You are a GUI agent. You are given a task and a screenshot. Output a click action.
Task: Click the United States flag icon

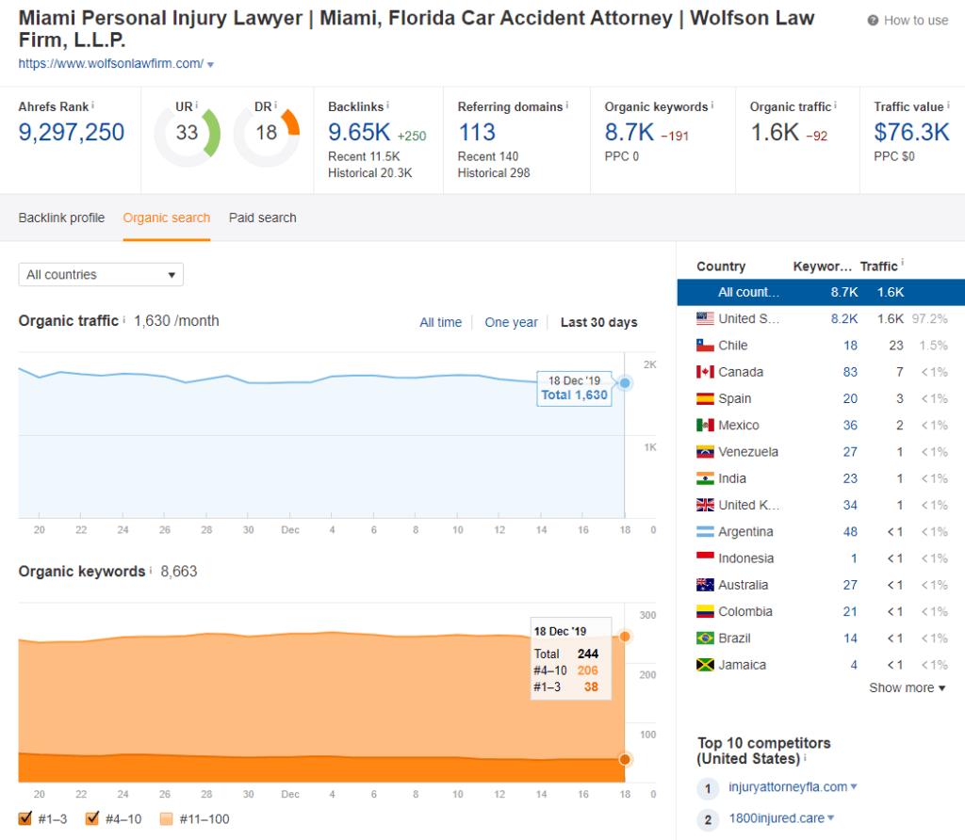point(705,318)
